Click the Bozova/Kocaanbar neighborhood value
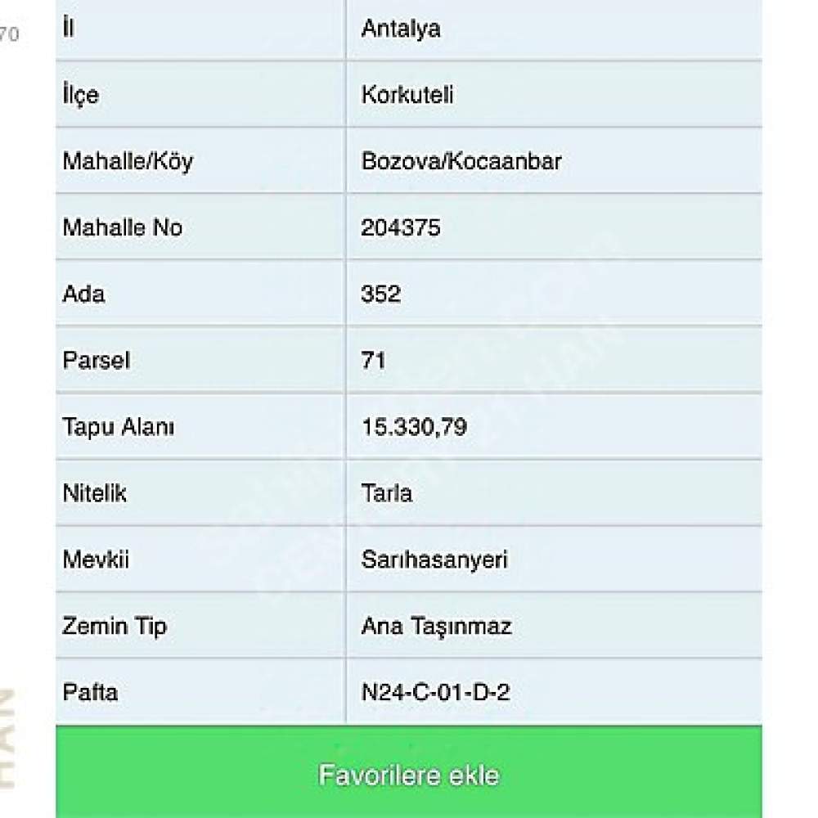The height and width of the screenshot is (818, 818). 461,161
